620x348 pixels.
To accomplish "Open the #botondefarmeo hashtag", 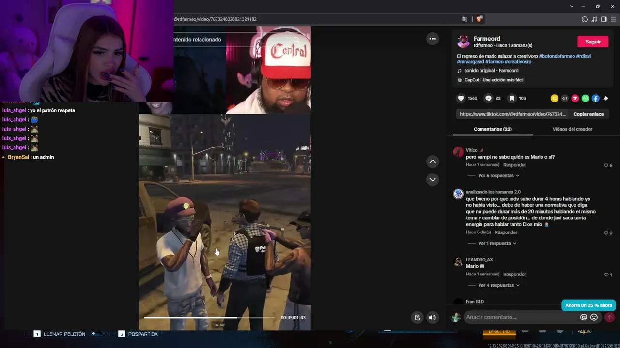I will point(557,56).
